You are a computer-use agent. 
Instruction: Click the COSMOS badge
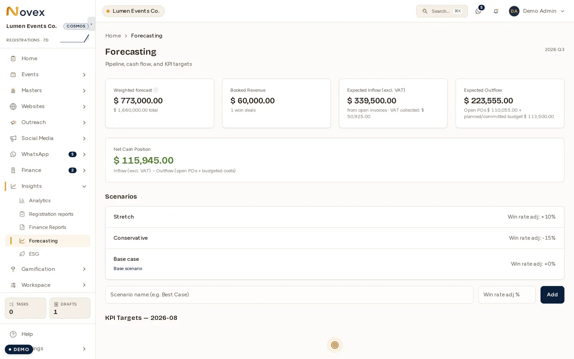76,26
